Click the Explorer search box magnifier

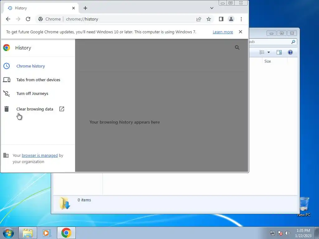click(x=293, y=42)
